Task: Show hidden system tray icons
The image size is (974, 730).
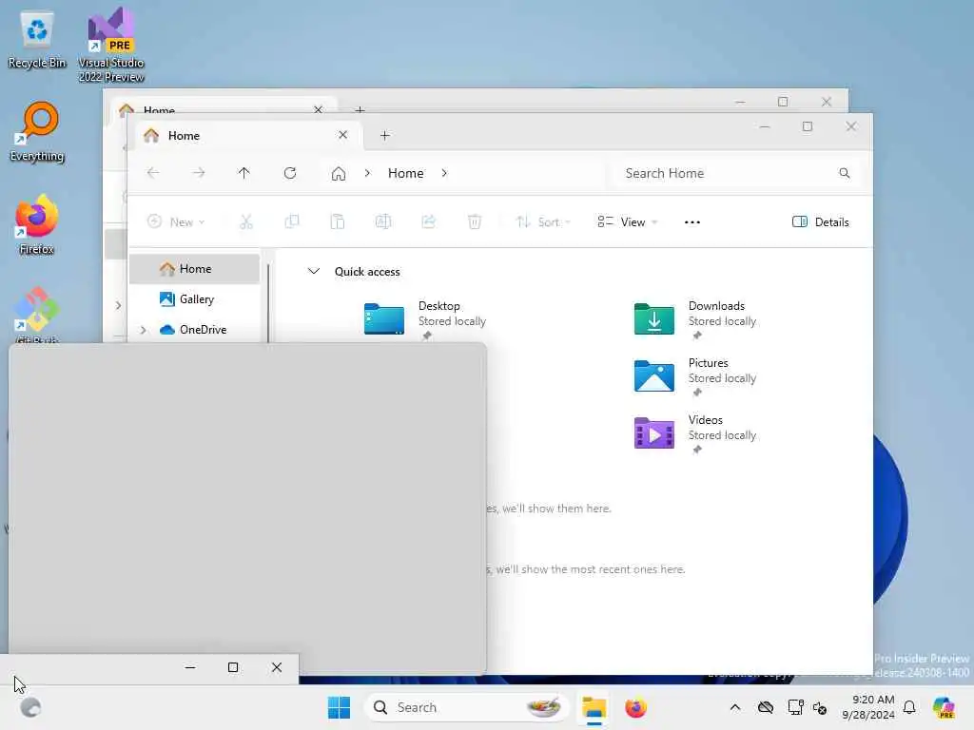Action: pos(735,707)
